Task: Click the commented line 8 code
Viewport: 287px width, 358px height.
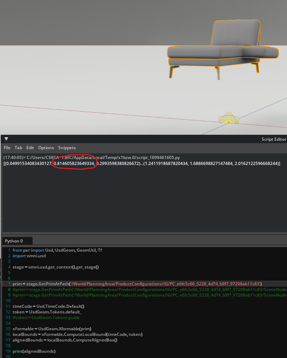Action: click(x=140, y=289)
